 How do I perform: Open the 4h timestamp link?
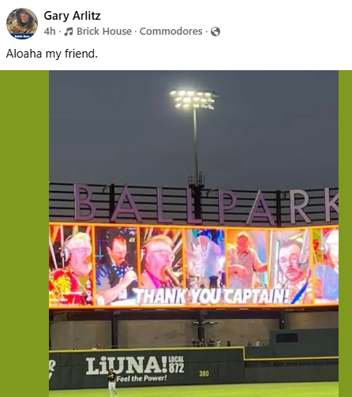50,32
